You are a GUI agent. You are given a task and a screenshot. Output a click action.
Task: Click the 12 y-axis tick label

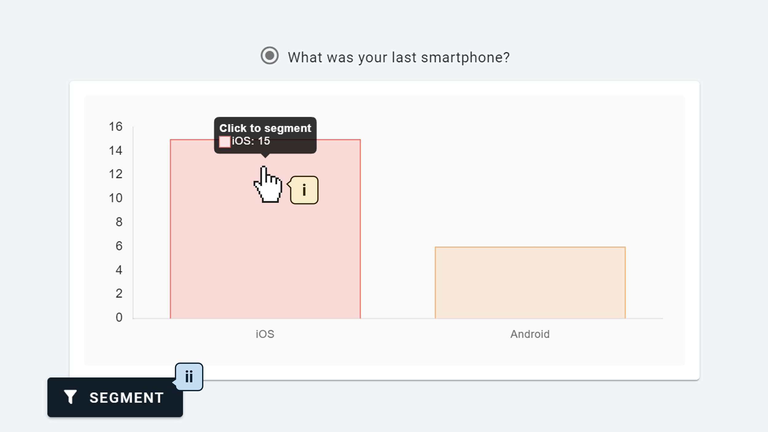tap(116, 174)
